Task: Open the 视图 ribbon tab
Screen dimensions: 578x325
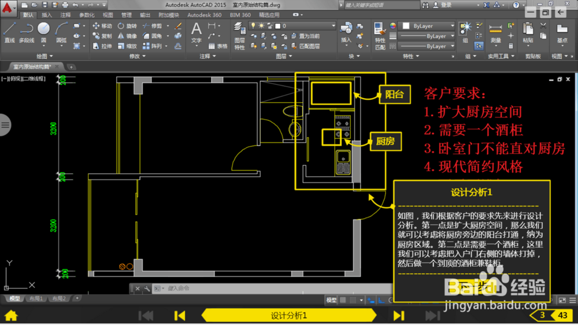Action: [x=108, y=15]
